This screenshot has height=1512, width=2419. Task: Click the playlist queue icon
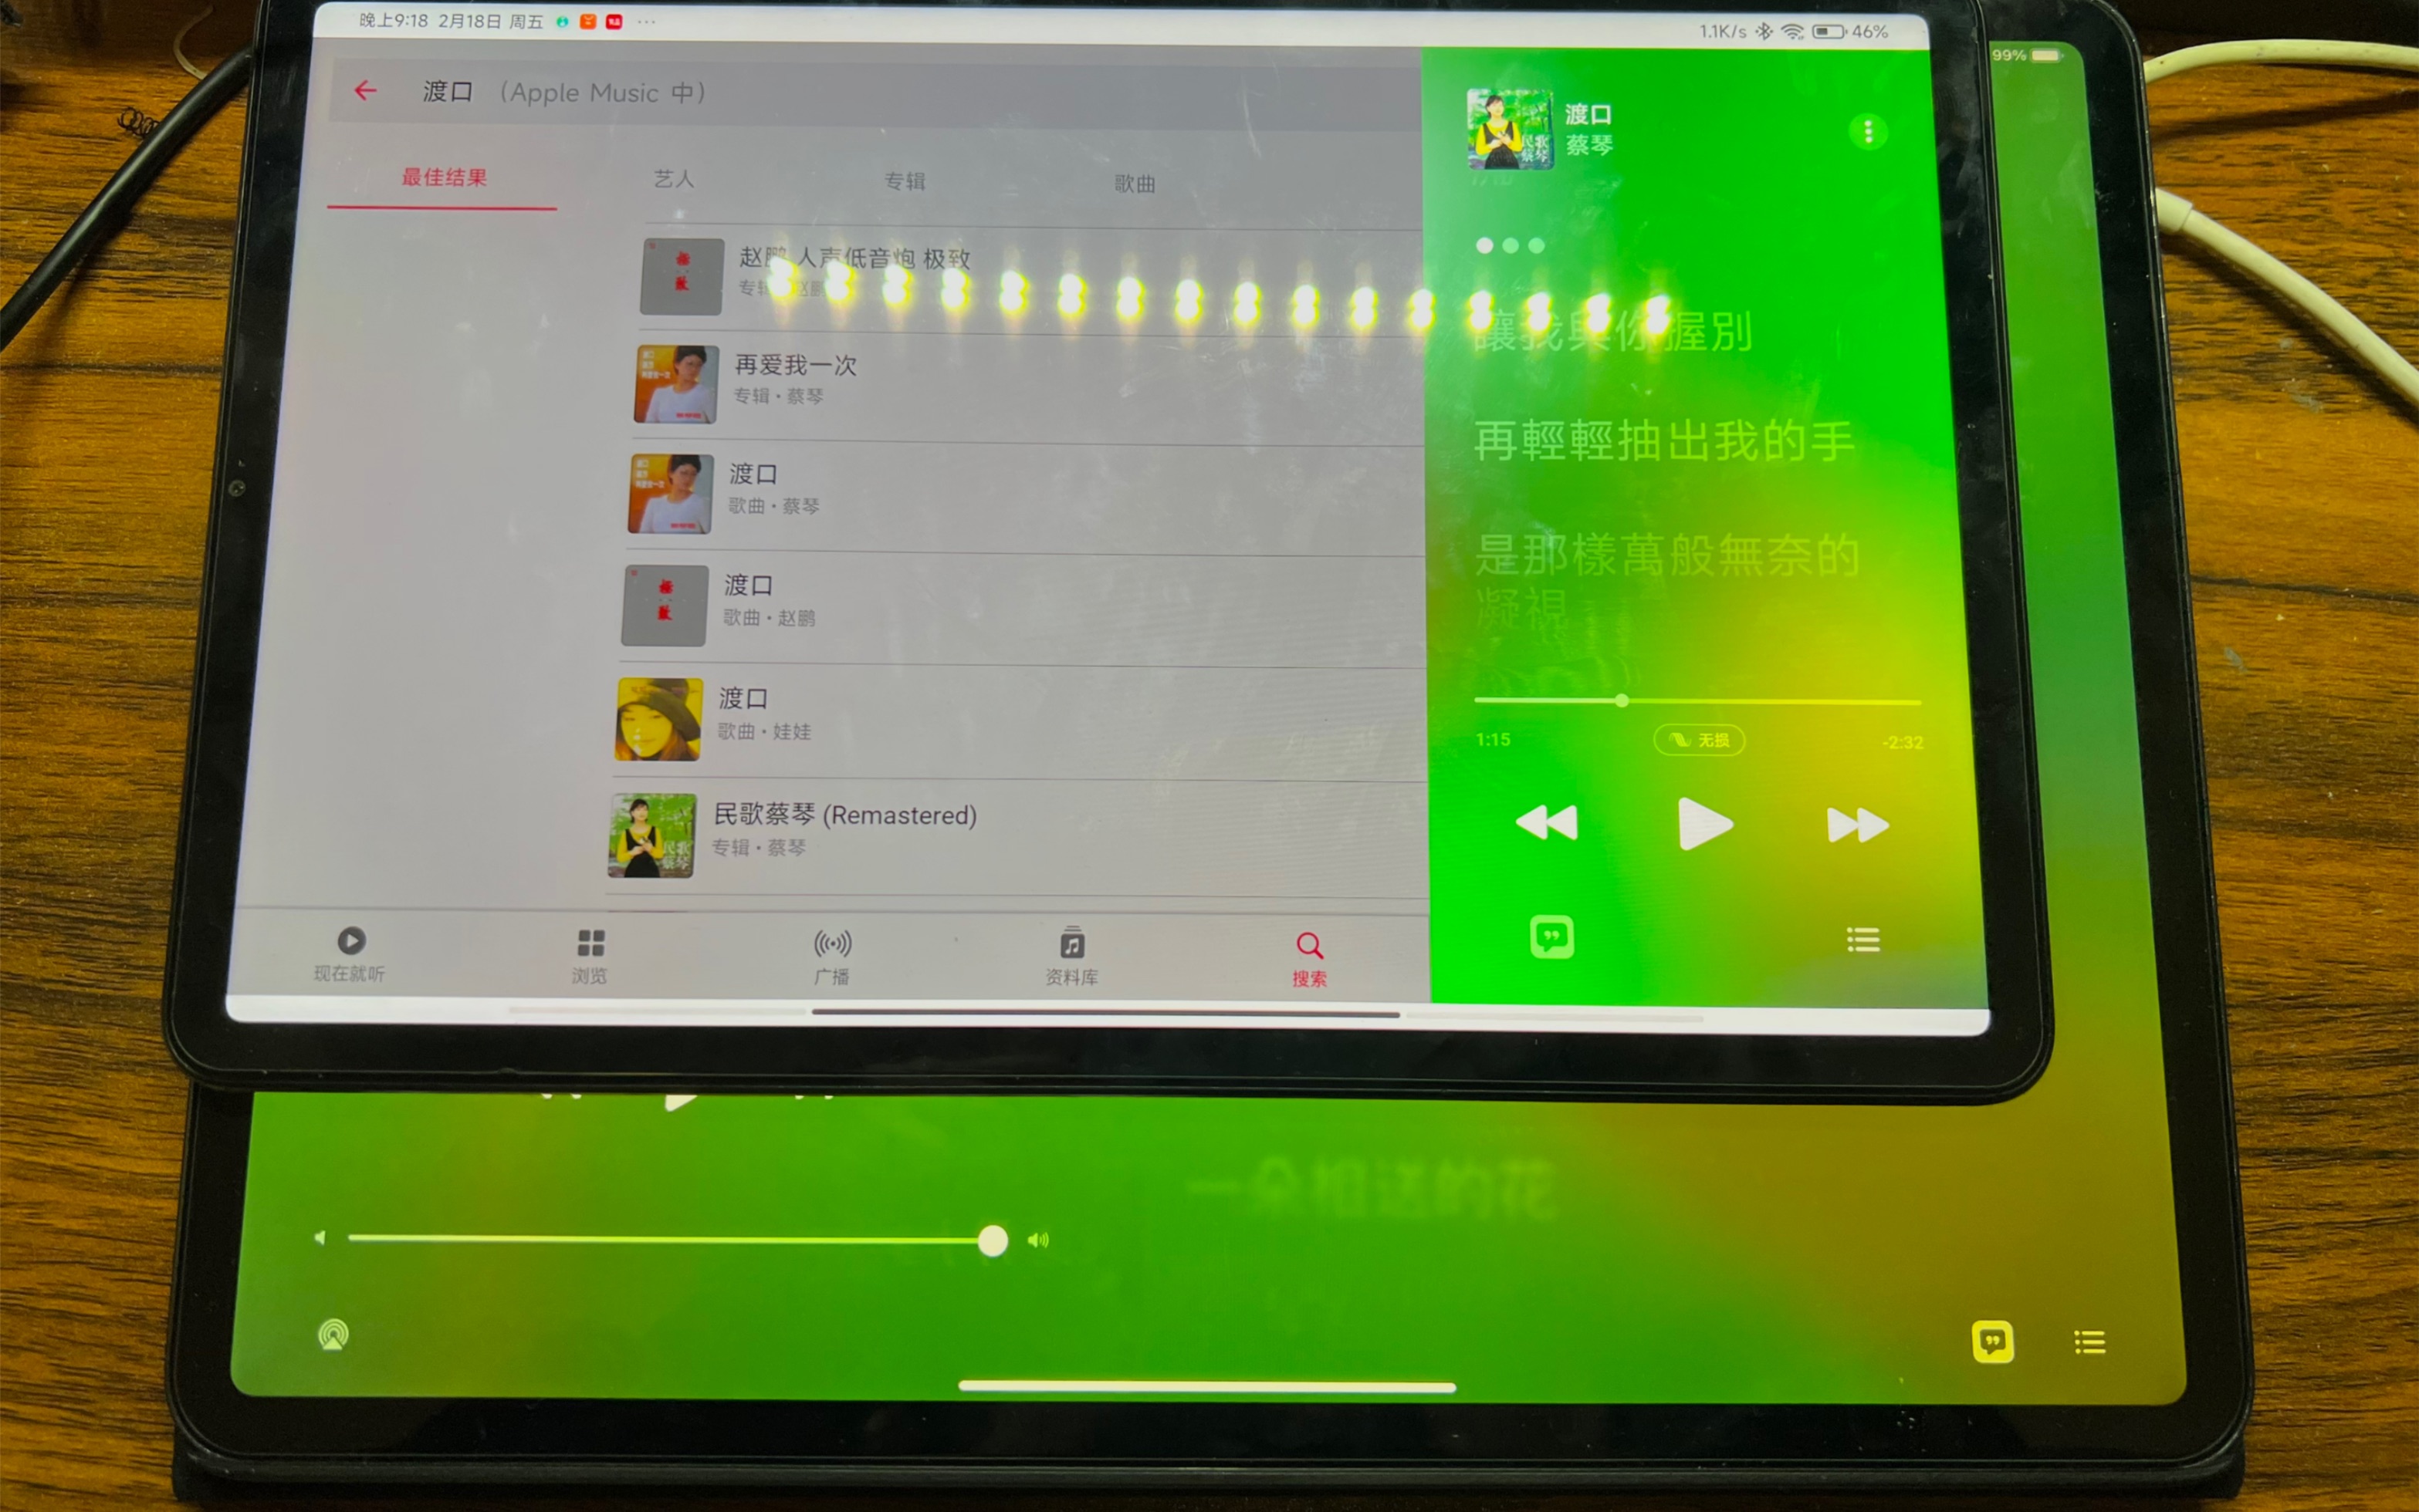(x=1861, y=937)
